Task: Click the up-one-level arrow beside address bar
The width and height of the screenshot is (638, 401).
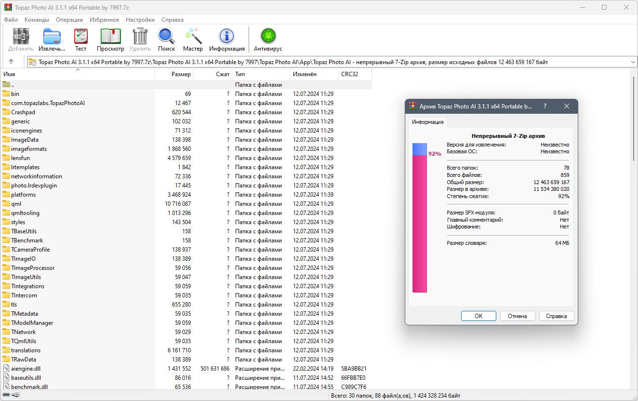Action: (11, 62)
